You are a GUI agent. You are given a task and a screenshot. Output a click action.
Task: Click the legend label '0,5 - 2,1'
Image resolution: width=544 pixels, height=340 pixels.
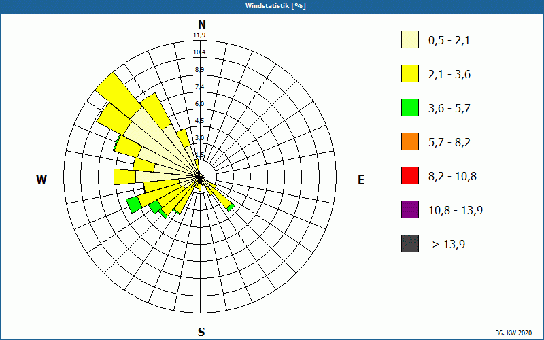[449, 41]
